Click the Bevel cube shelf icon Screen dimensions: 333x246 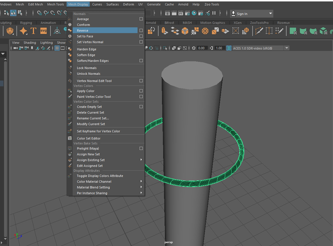coord(185,31)
